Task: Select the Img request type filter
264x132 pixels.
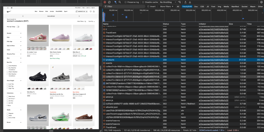Action: click(x=219, y=6)
